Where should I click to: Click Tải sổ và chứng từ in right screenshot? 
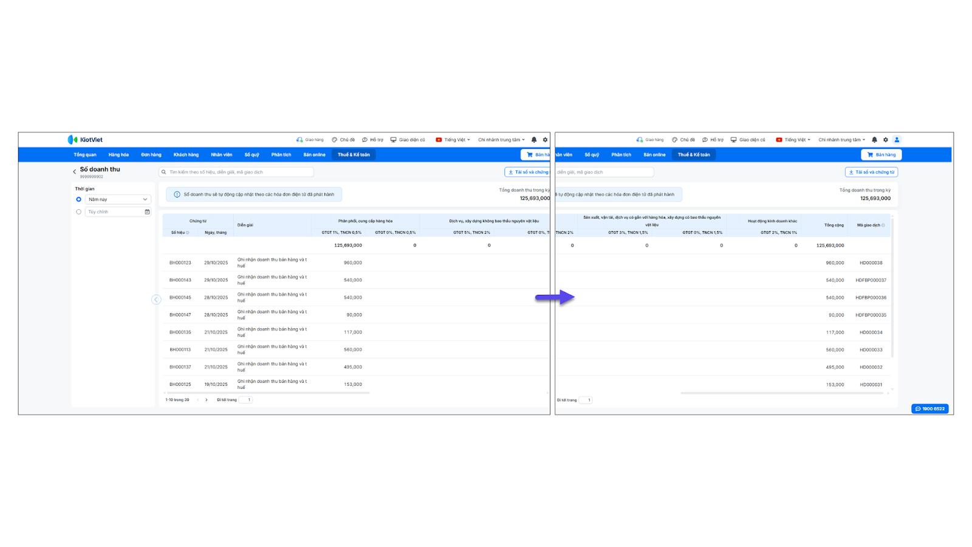[871, 172]
